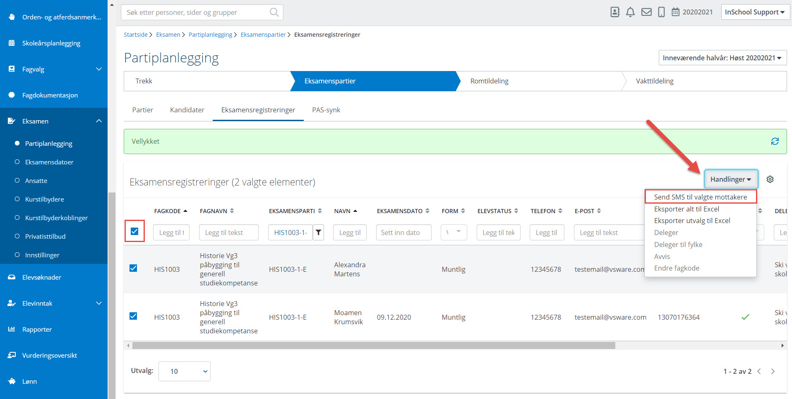Click the refresh icon in Vellykket banner
The height and width of the screenshot is (399, 792).
point(775,141)
